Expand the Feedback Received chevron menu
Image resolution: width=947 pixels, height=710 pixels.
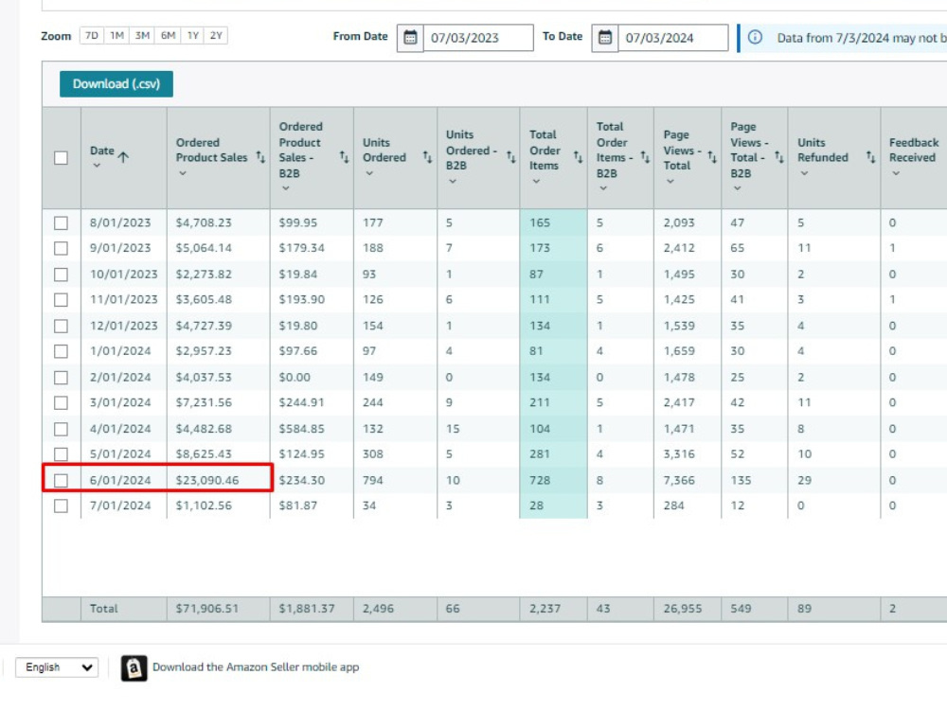tap(896, 173)
